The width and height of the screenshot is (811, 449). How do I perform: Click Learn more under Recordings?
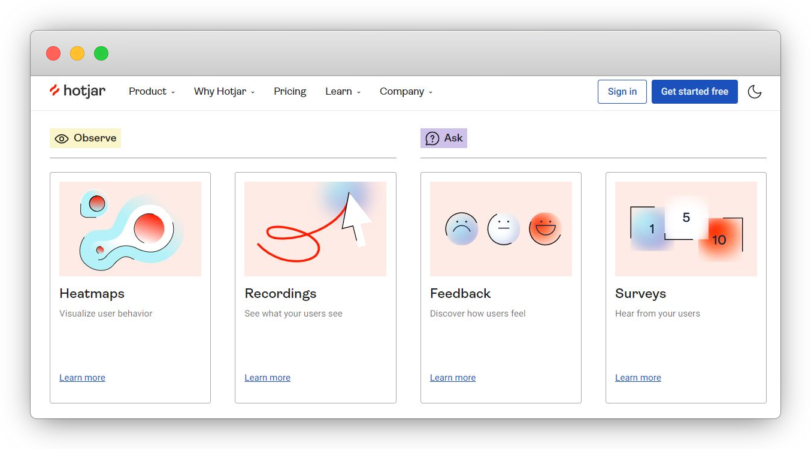267,378
